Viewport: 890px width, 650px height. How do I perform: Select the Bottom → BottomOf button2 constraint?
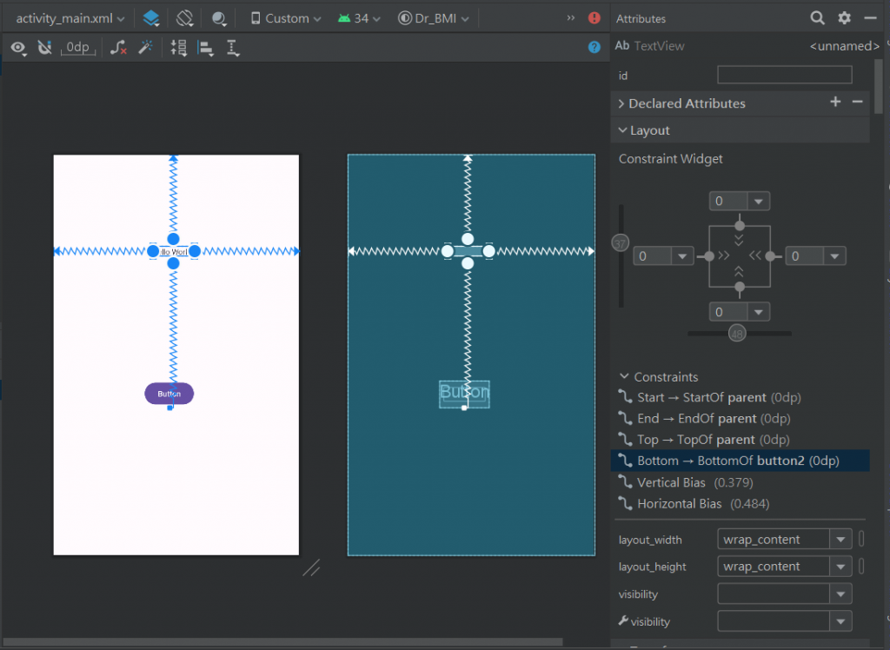pyautogui.click(x=741, y=461)
